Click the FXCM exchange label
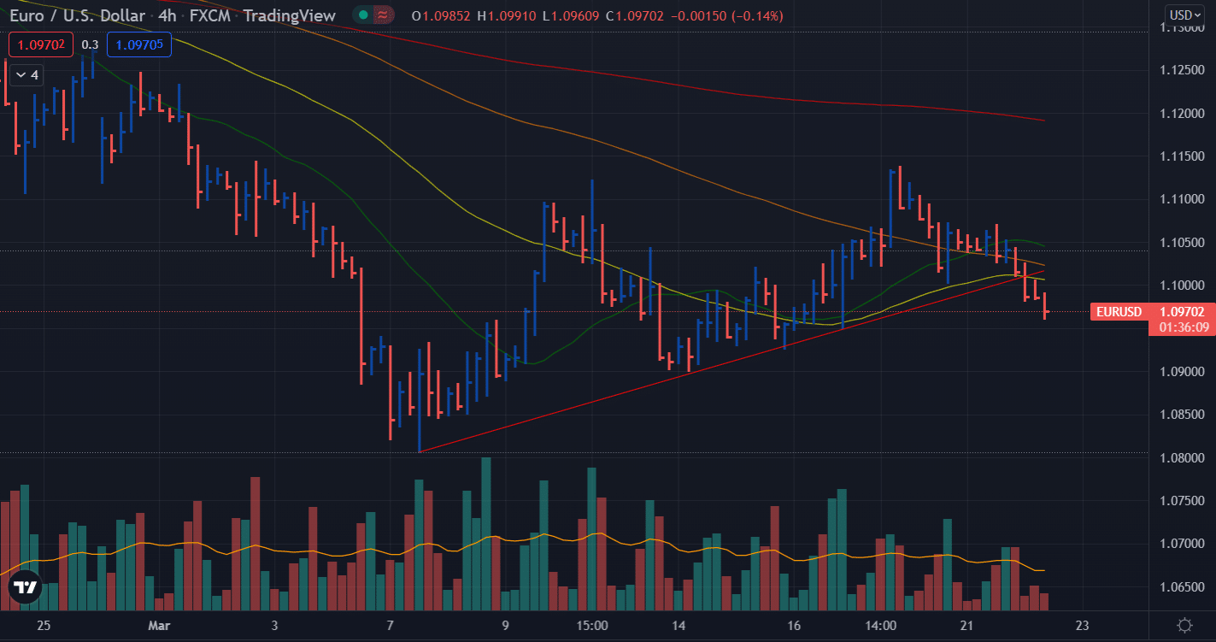 click(210, 15)
